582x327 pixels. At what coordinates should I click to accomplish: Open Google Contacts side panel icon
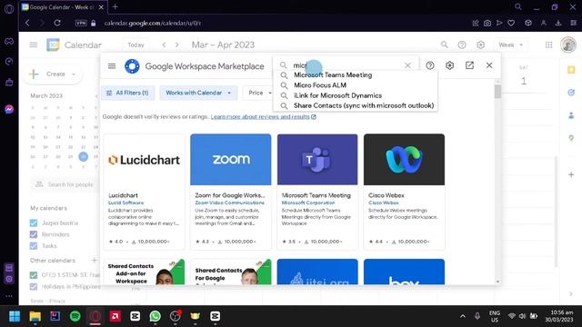point(571,115)
